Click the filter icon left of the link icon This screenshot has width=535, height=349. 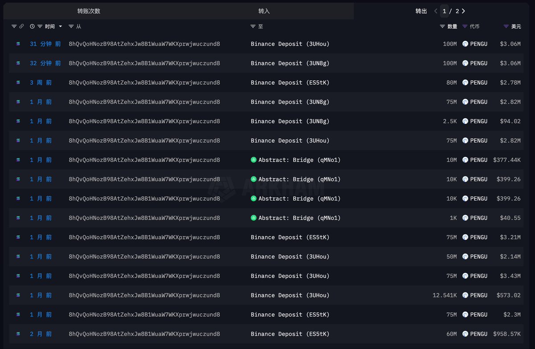tap(14, 26)
